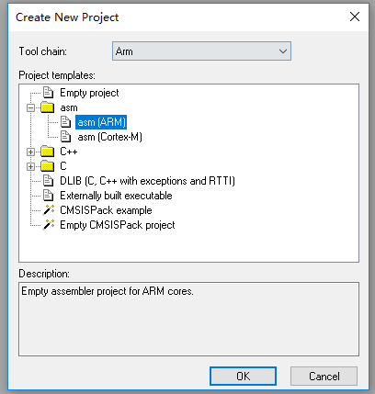Select DLIB with exceptions and RTTI
Screen dimensions: 375x394
pos(147,181)
